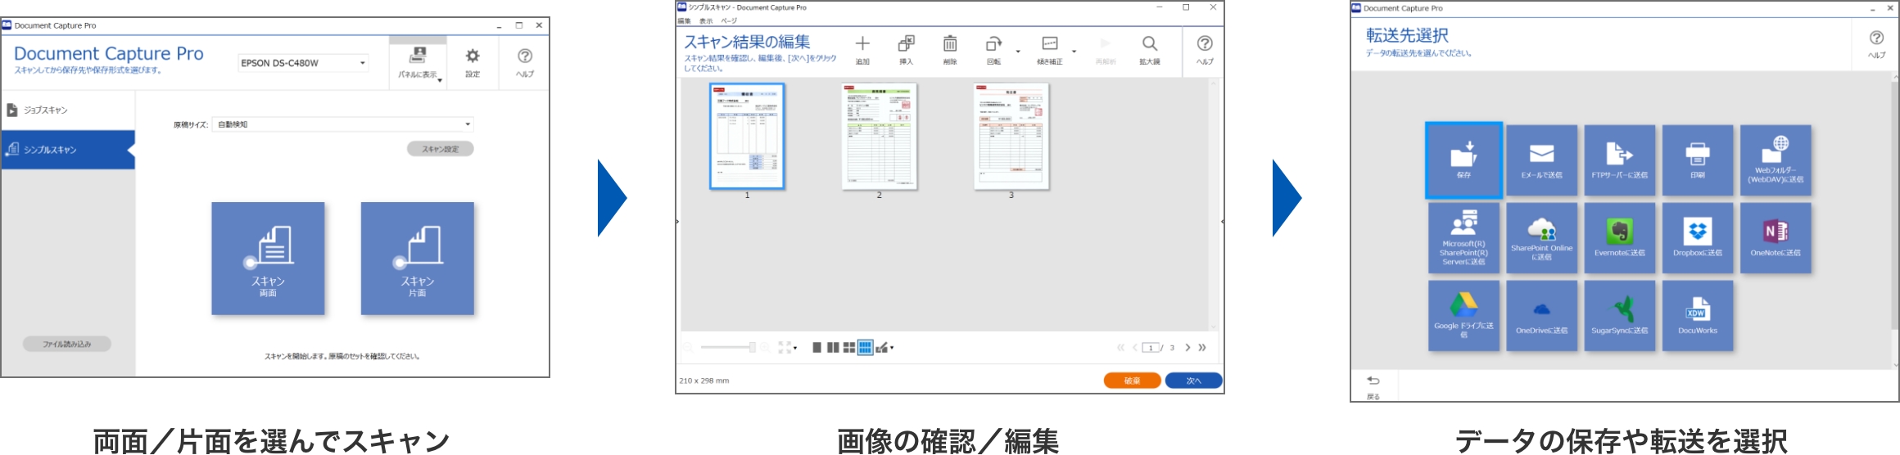Open the 設定 gear settings
Image resolution: width=1900 pixels, height=455 pixels.
pyautogui.click(x=473, y=63)
